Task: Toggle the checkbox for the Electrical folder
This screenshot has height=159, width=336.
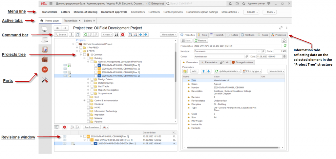Action: click(88, 104)
